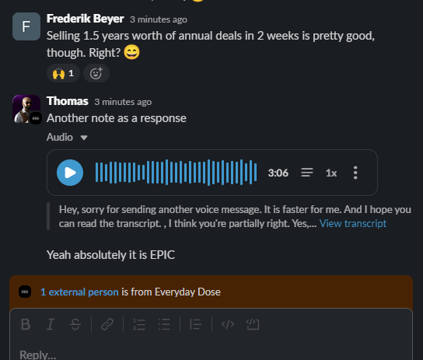
Task: Play Thomas's 3:06 voice message
Action: tap(70, 173)
